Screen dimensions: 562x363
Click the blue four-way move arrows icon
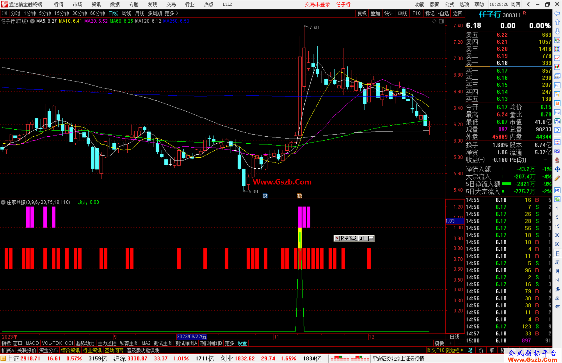[x=557, y=169]
